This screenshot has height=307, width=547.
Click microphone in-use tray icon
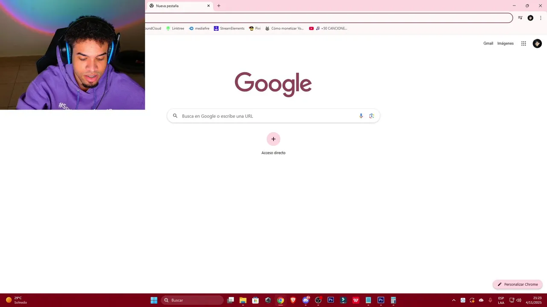click(x=490, y=300)
